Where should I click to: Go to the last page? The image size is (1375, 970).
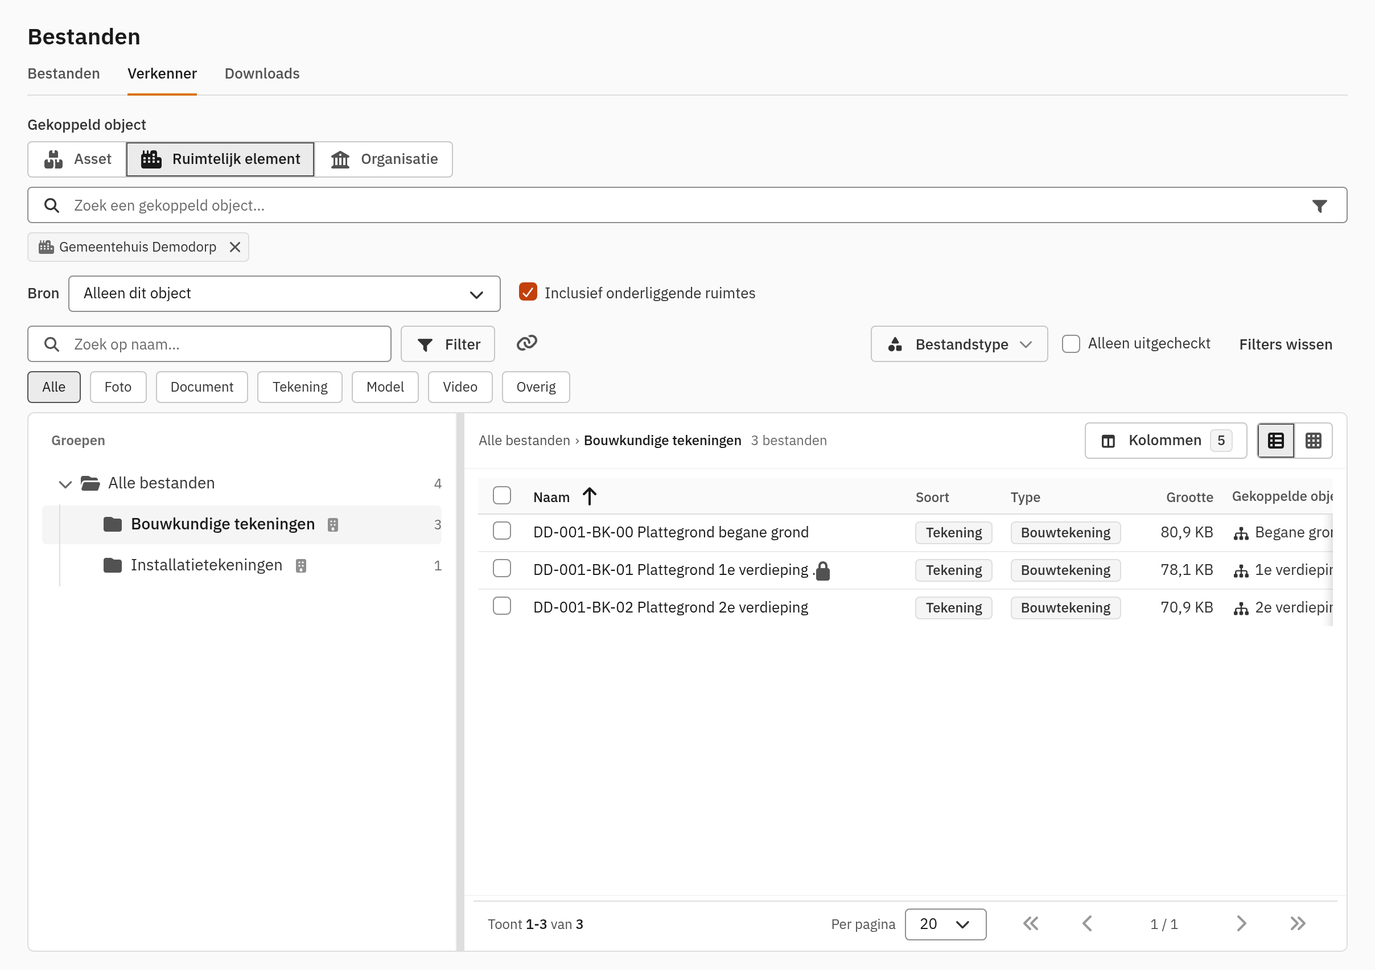(x=1298, y=923)
